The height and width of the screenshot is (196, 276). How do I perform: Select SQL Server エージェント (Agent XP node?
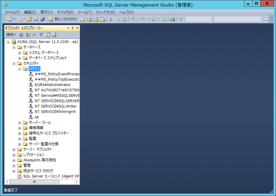tap(51, 176)
